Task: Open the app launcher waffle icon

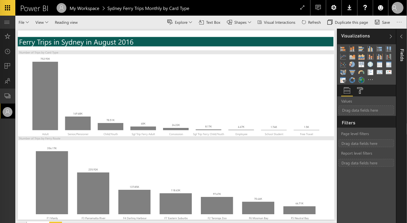Action: coord(8,8)
